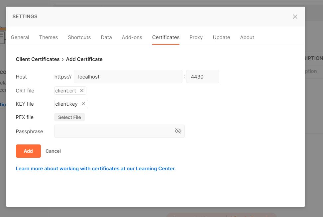Go to the Update tab
Image resolution: width=323 pixels, height=217 pixels.
(x=221, y=37)
